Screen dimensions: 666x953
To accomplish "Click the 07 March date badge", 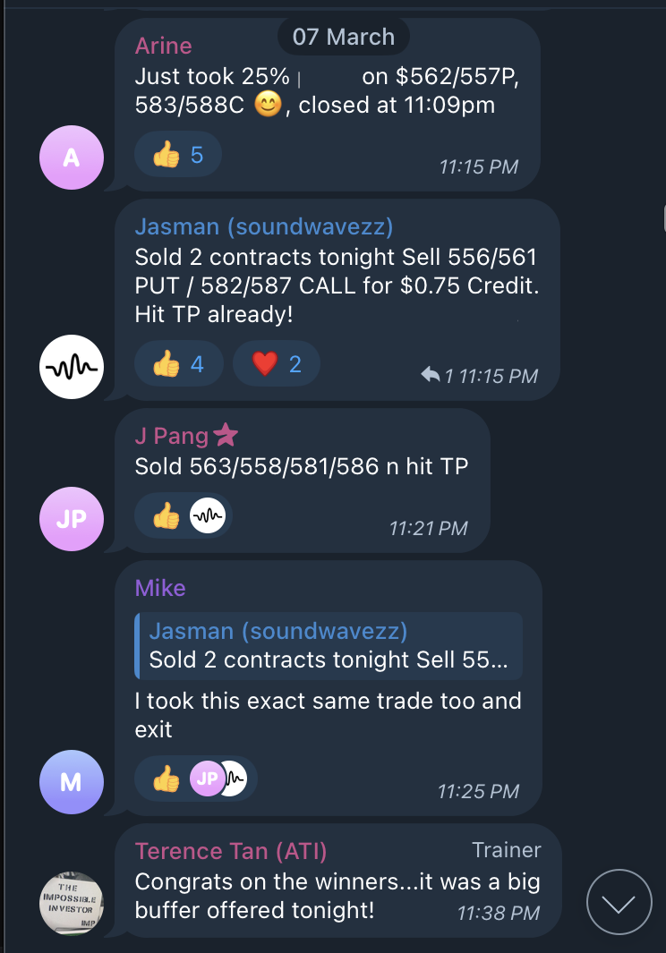I will click(343, 38).
